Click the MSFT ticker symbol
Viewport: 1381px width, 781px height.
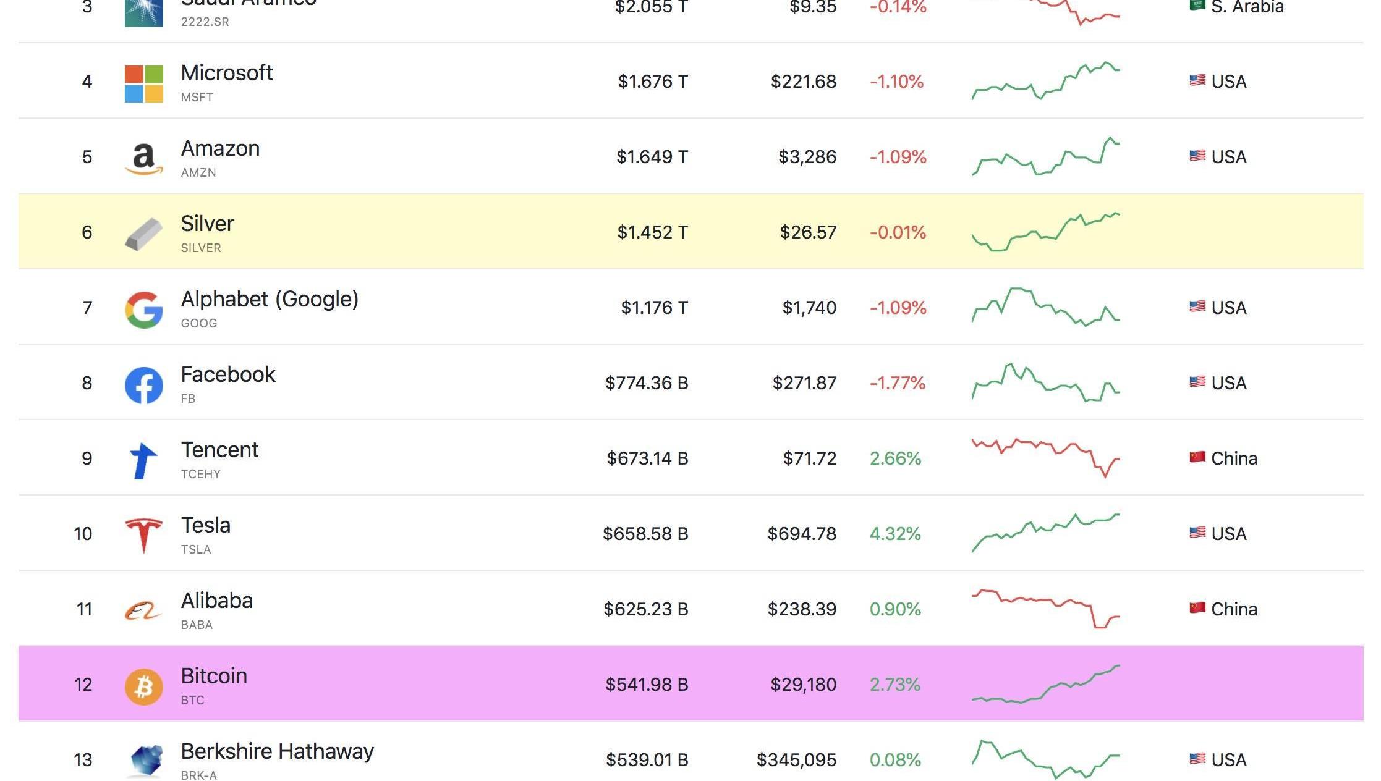click(197, 97)
